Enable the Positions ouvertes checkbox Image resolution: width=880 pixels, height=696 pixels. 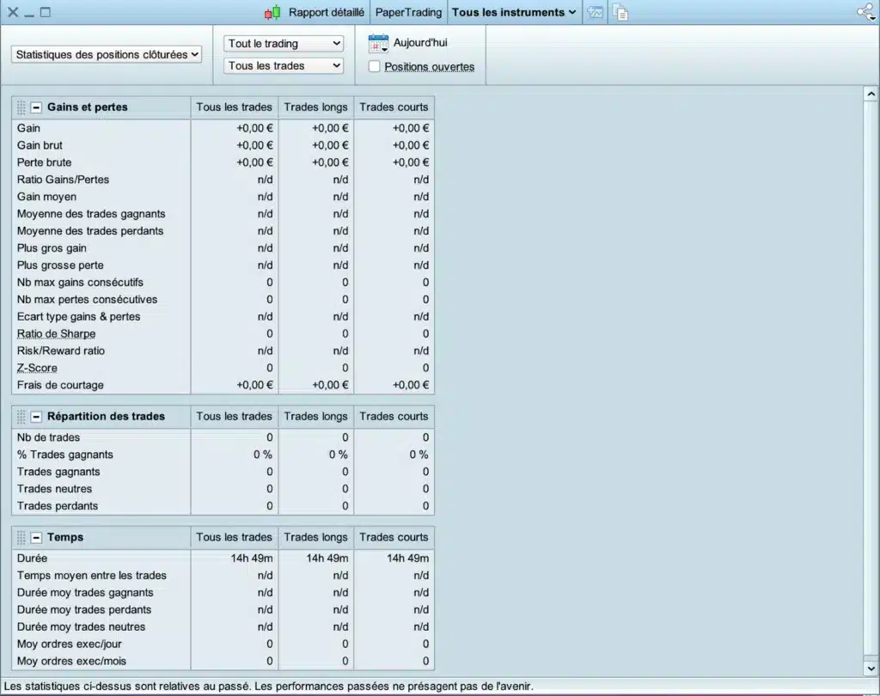(x=374, y=66)
